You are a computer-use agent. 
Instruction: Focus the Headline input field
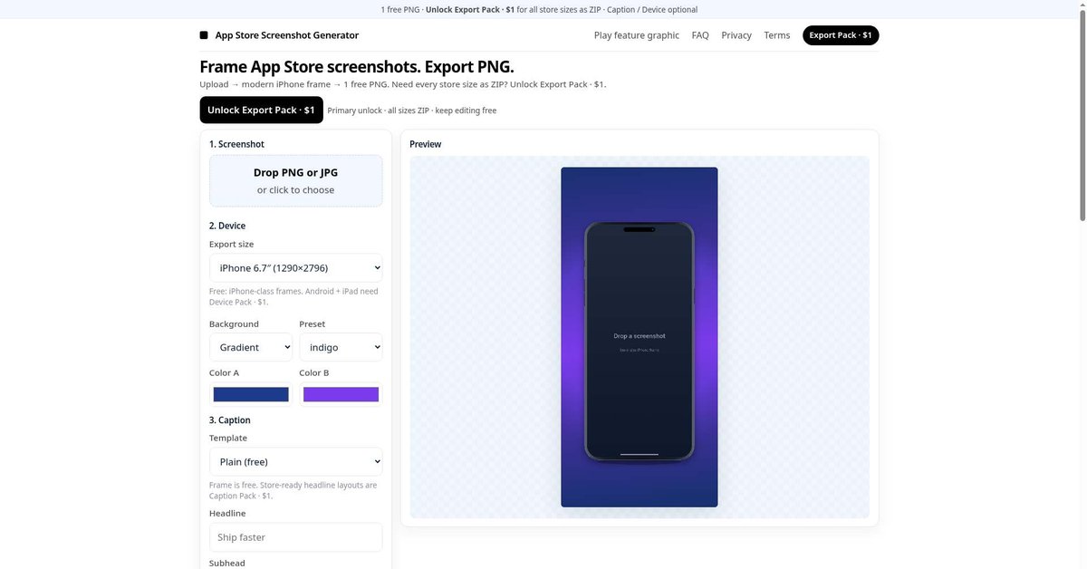295,537
